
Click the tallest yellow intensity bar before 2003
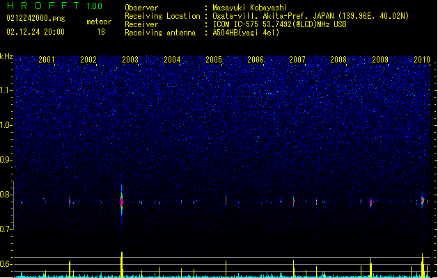coord(122,265)
